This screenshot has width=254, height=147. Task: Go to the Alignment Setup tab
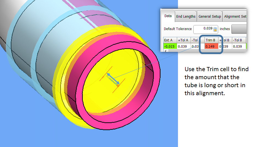coord(235,17)
